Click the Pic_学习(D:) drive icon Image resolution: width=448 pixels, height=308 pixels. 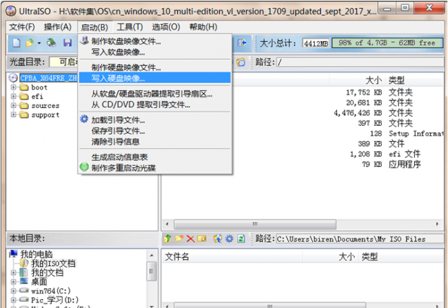(x=24, y=300)
